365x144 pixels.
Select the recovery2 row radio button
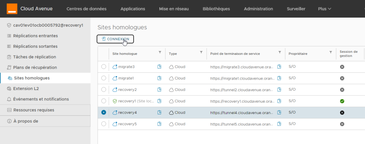(104, 89)
